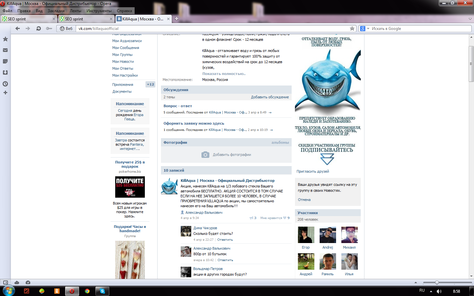Click Добавить обсуждение link
Screen dimensions: 474x296
tap(270, 97)
